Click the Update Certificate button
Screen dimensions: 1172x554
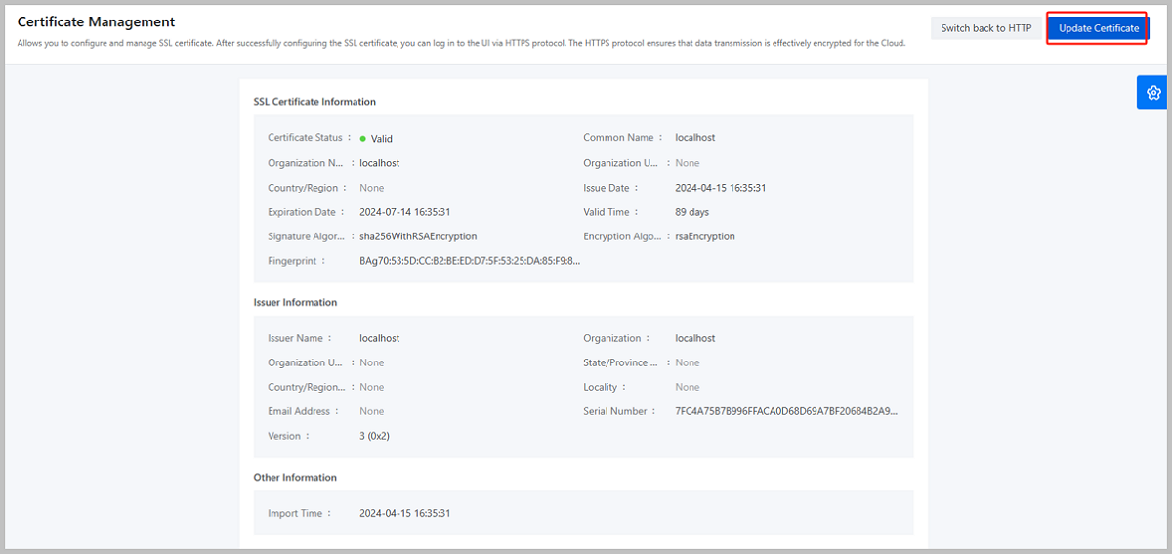tap(1098, 28)
